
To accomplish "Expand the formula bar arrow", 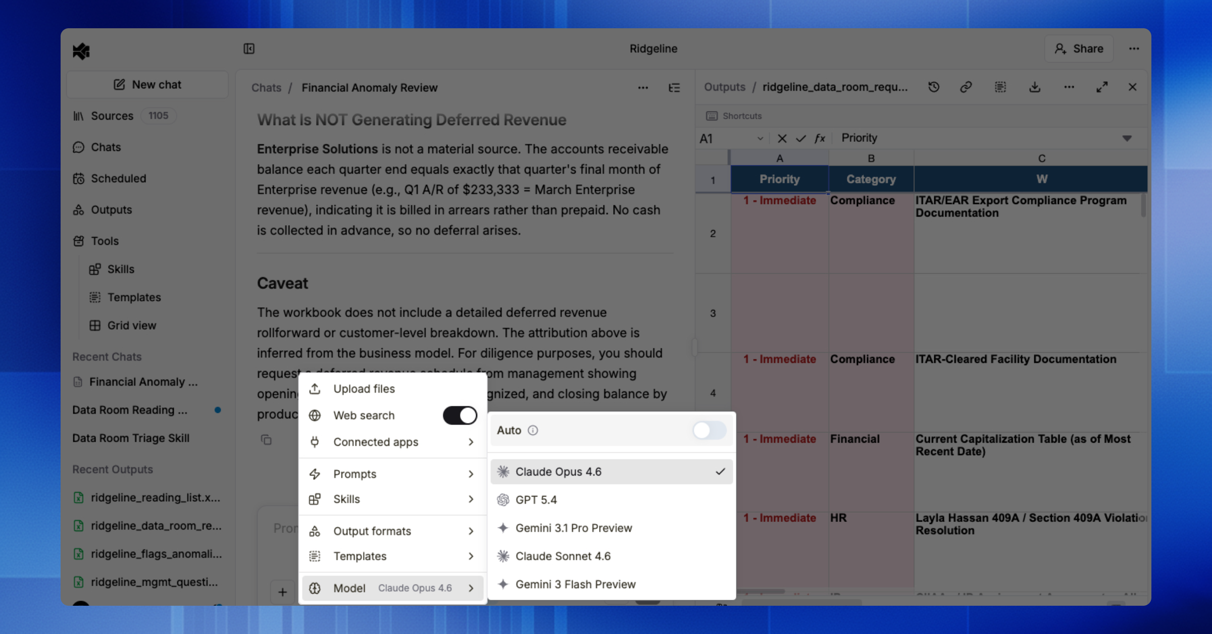I will 1127,138.
